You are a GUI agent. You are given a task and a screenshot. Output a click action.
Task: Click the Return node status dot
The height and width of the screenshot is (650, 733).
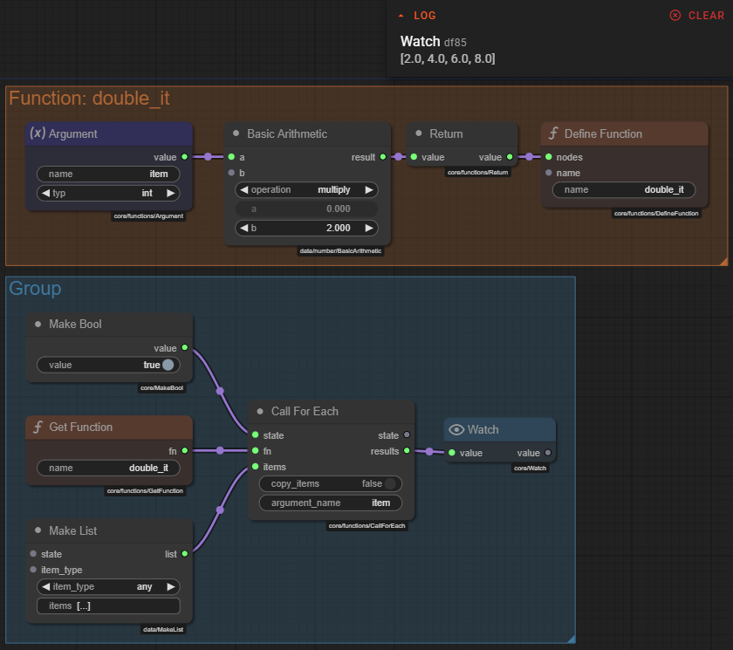(419, 133)
